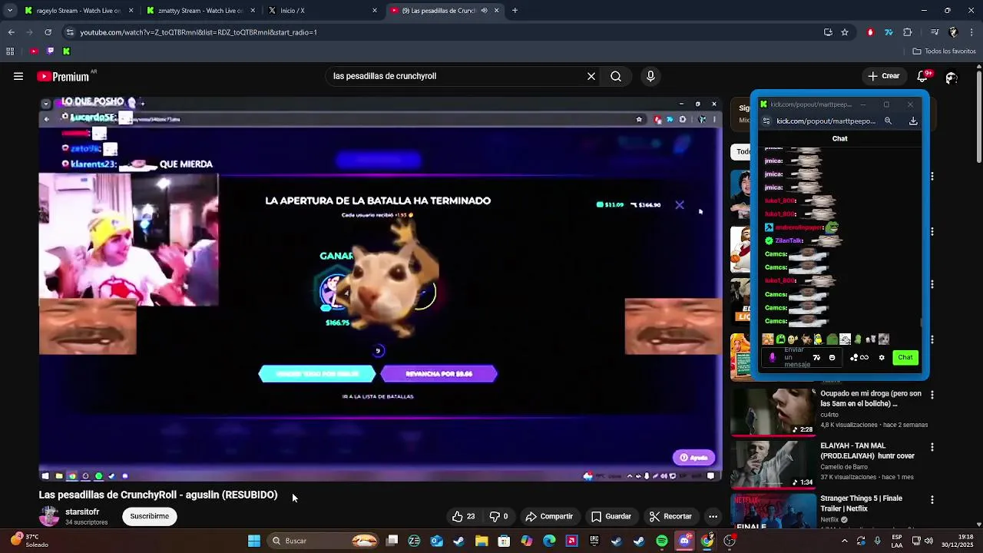Open Spotify from the taskbar

click(x=662, y=541)
